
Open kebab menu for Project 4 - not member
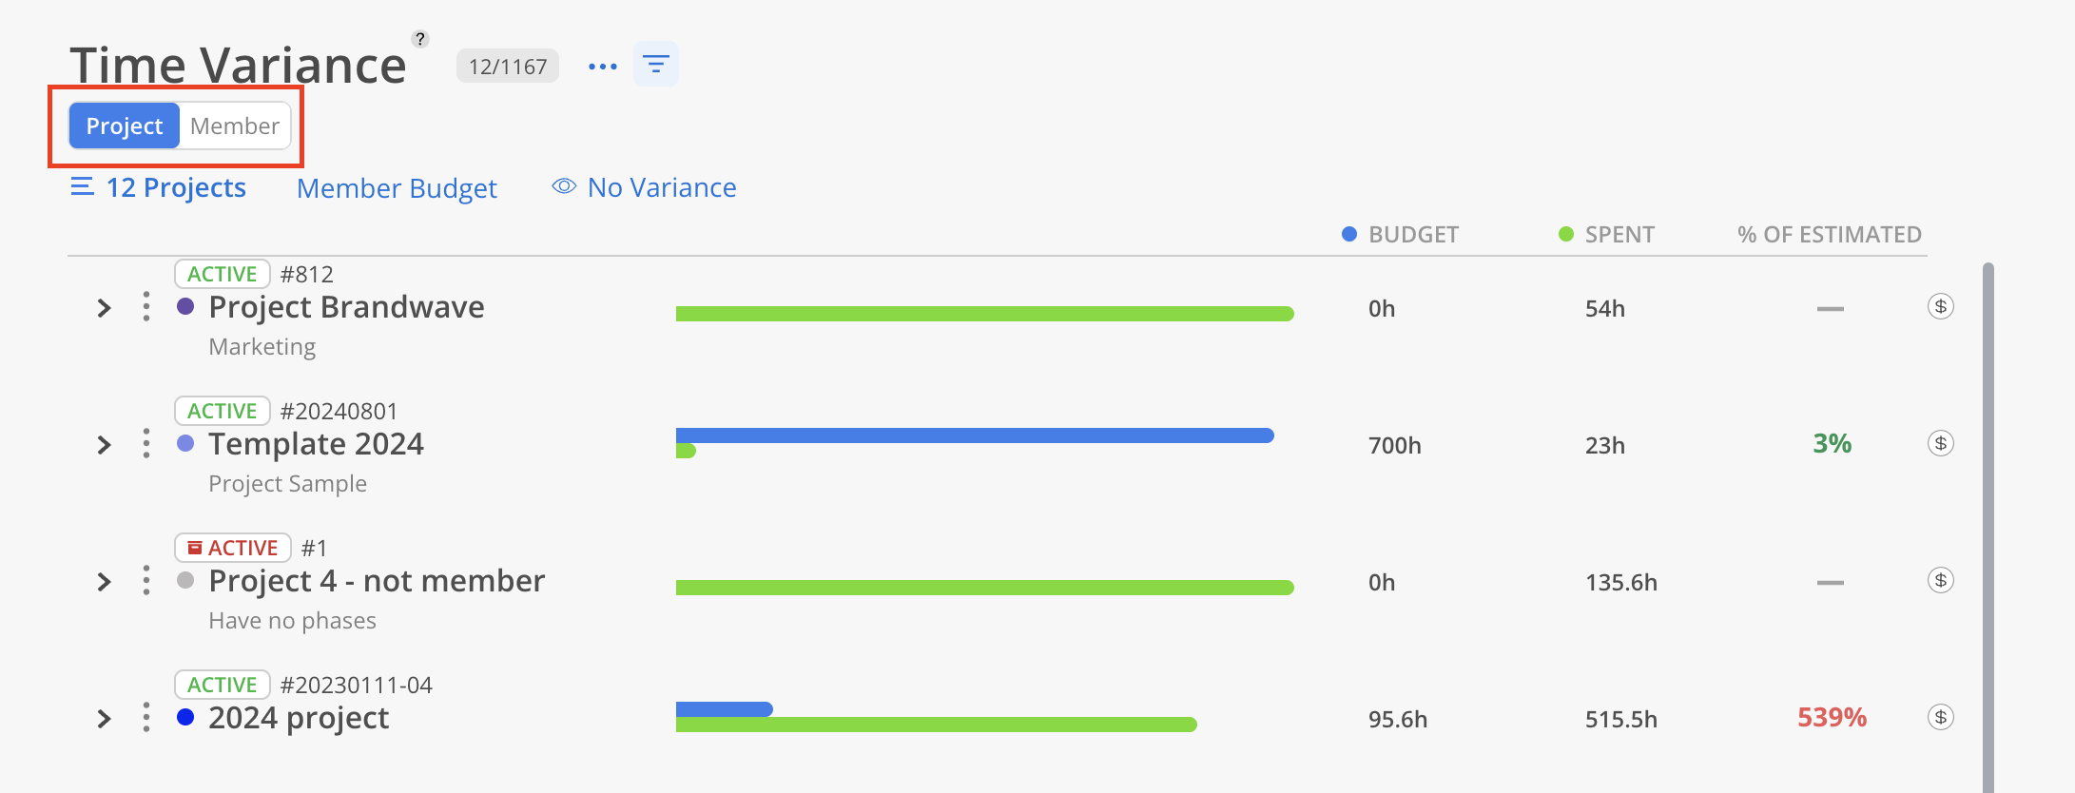145,581
